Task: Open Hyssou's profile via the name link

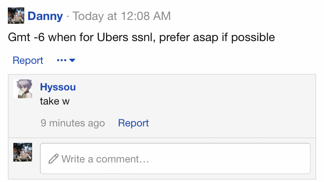Action: [x=58, y=87]
